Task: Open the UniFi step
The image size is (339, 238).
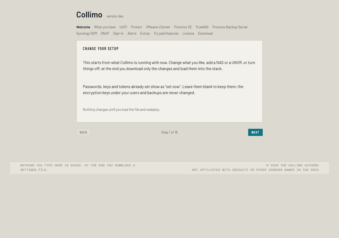Action: coord(123,27)
